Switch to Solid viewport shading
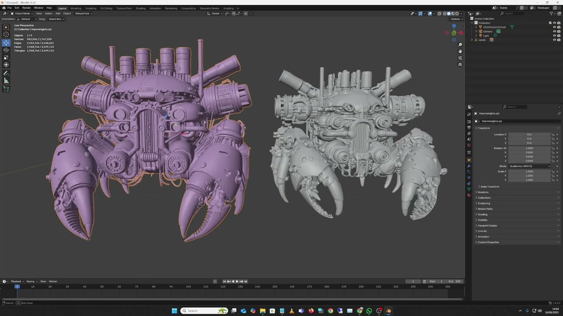This screenshot has width=563, height=316. [449, 14]
